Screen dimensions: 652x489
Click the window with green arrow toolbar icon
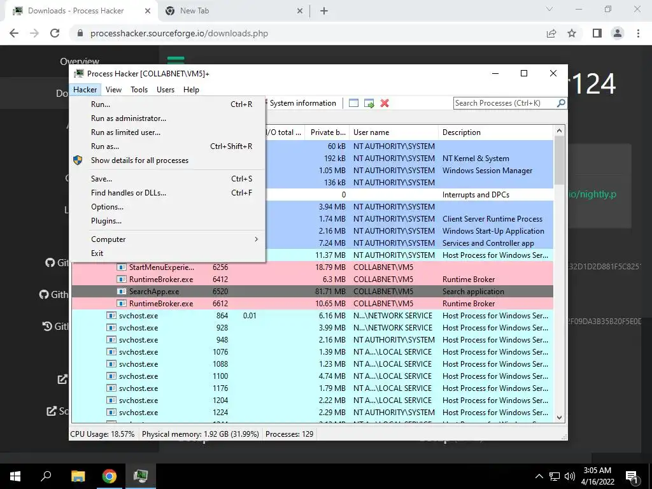point(369,103)
